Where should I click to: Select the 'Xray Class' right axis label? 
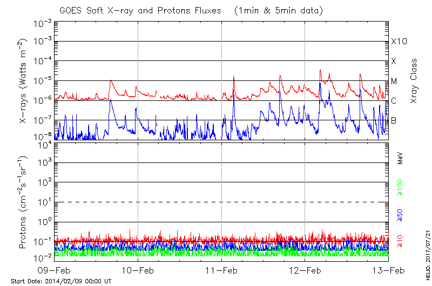414,81
